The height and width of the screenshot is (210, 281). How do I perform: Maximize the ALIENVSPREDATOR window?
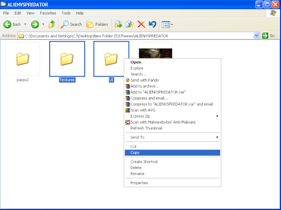pos(267,4)
